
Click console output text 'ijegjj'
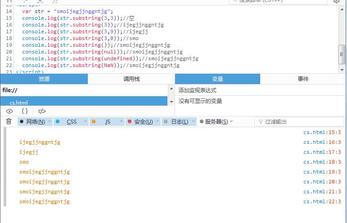28,152
